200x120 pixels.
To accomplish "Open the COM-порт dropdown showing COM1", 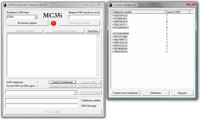I will coord(36,17).
